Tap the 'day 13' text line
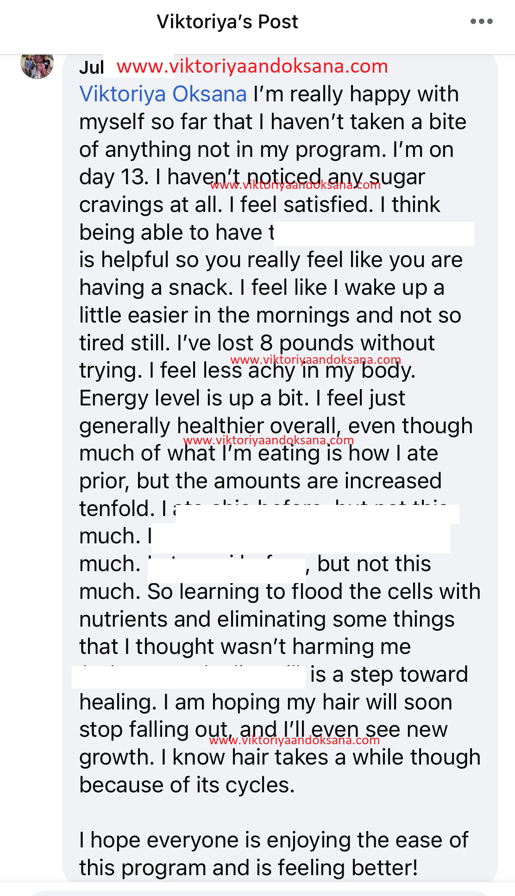515x896 pixels. pos(252,177)
